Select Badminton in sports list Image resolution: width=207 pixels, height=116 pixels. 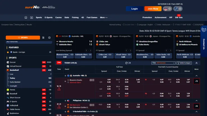[29, 113]
